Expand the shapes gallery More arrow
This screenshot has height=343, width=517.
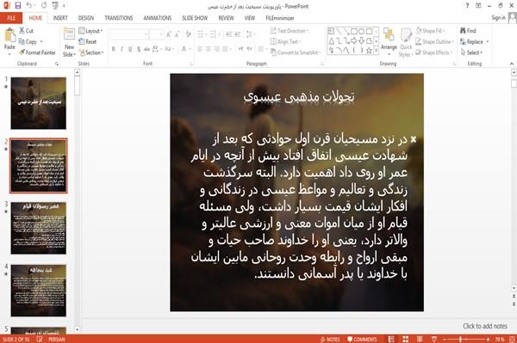click(376, 51)
